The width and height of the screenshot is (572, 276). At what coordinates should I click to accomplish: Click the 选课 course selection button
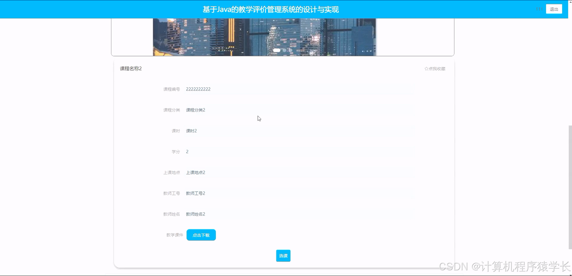[283, 255]
